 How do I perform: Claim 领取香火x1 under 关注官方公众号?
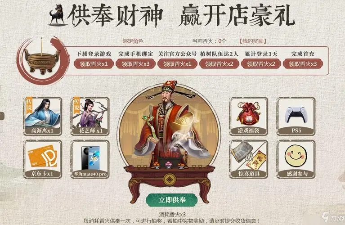point(177,64)
